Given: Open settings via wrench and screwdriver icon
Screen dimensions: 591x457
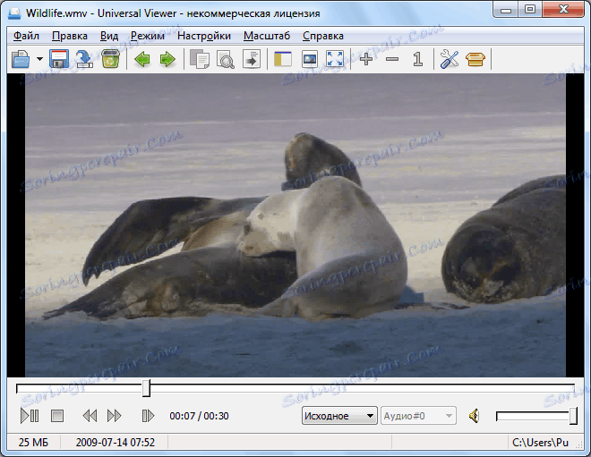Looking at the screenshot, I should (x=449, y=60).
